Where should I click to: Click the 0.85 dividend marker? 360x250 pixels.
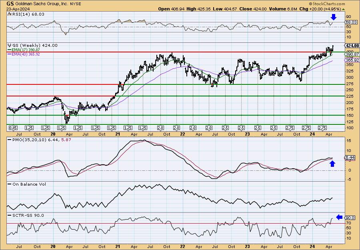coord(13,128)
